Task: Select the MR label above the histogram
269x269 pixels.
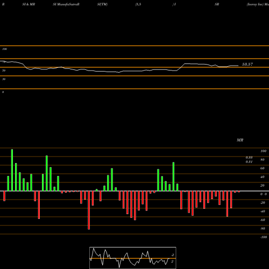Action: [x=240, y=140]
